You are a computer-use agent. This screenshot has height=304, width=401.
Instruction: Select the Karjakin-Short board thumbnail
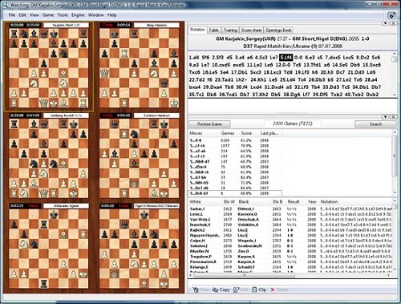49,67
